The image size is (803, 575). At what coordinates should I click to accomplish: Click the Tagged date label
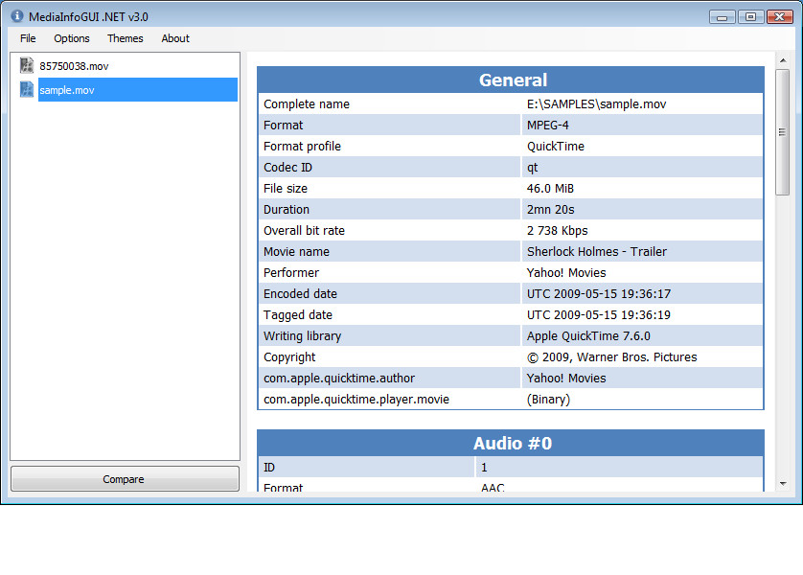click(x=298, y=315)
